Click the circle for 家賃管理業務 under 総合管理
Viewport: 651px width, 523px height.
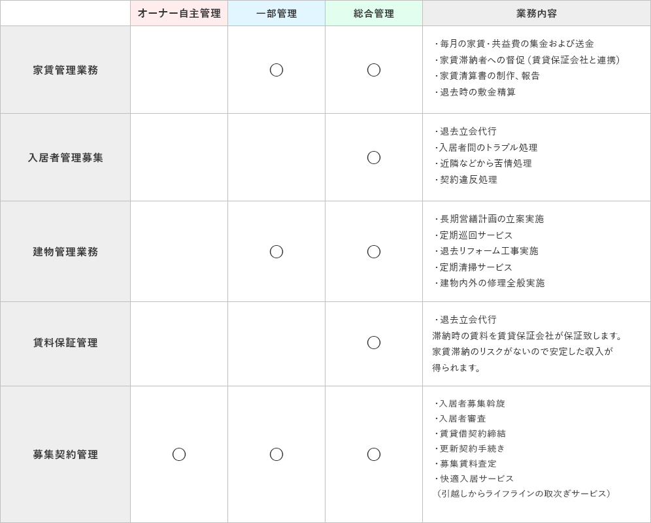pyautogui.click(x=374, y=70)
